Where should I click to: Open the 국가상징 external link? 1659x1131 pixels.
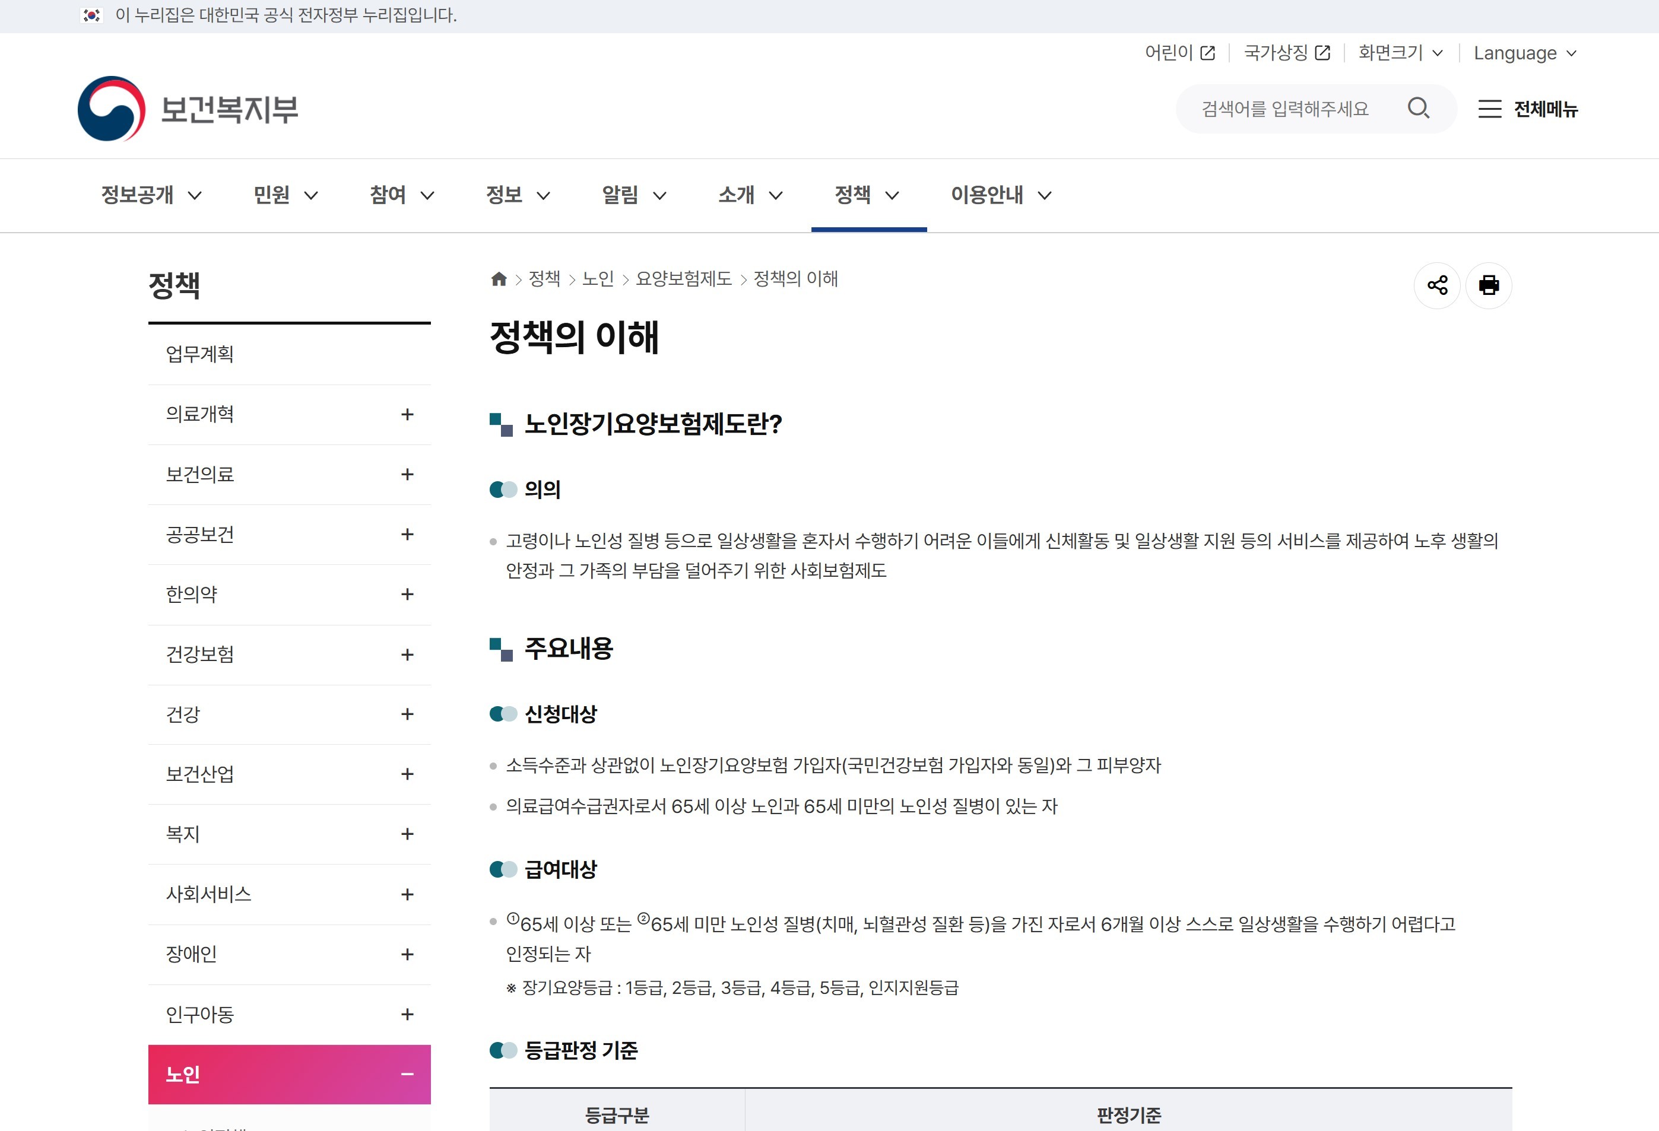pos(1286,53)
